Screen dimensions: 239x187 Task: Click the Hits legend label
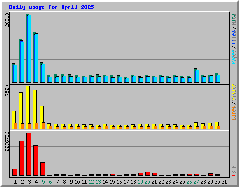[234, 19]
